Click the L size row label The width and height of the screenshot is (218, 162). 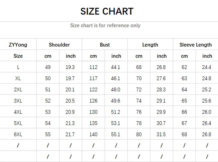click(x=18, y=67)
